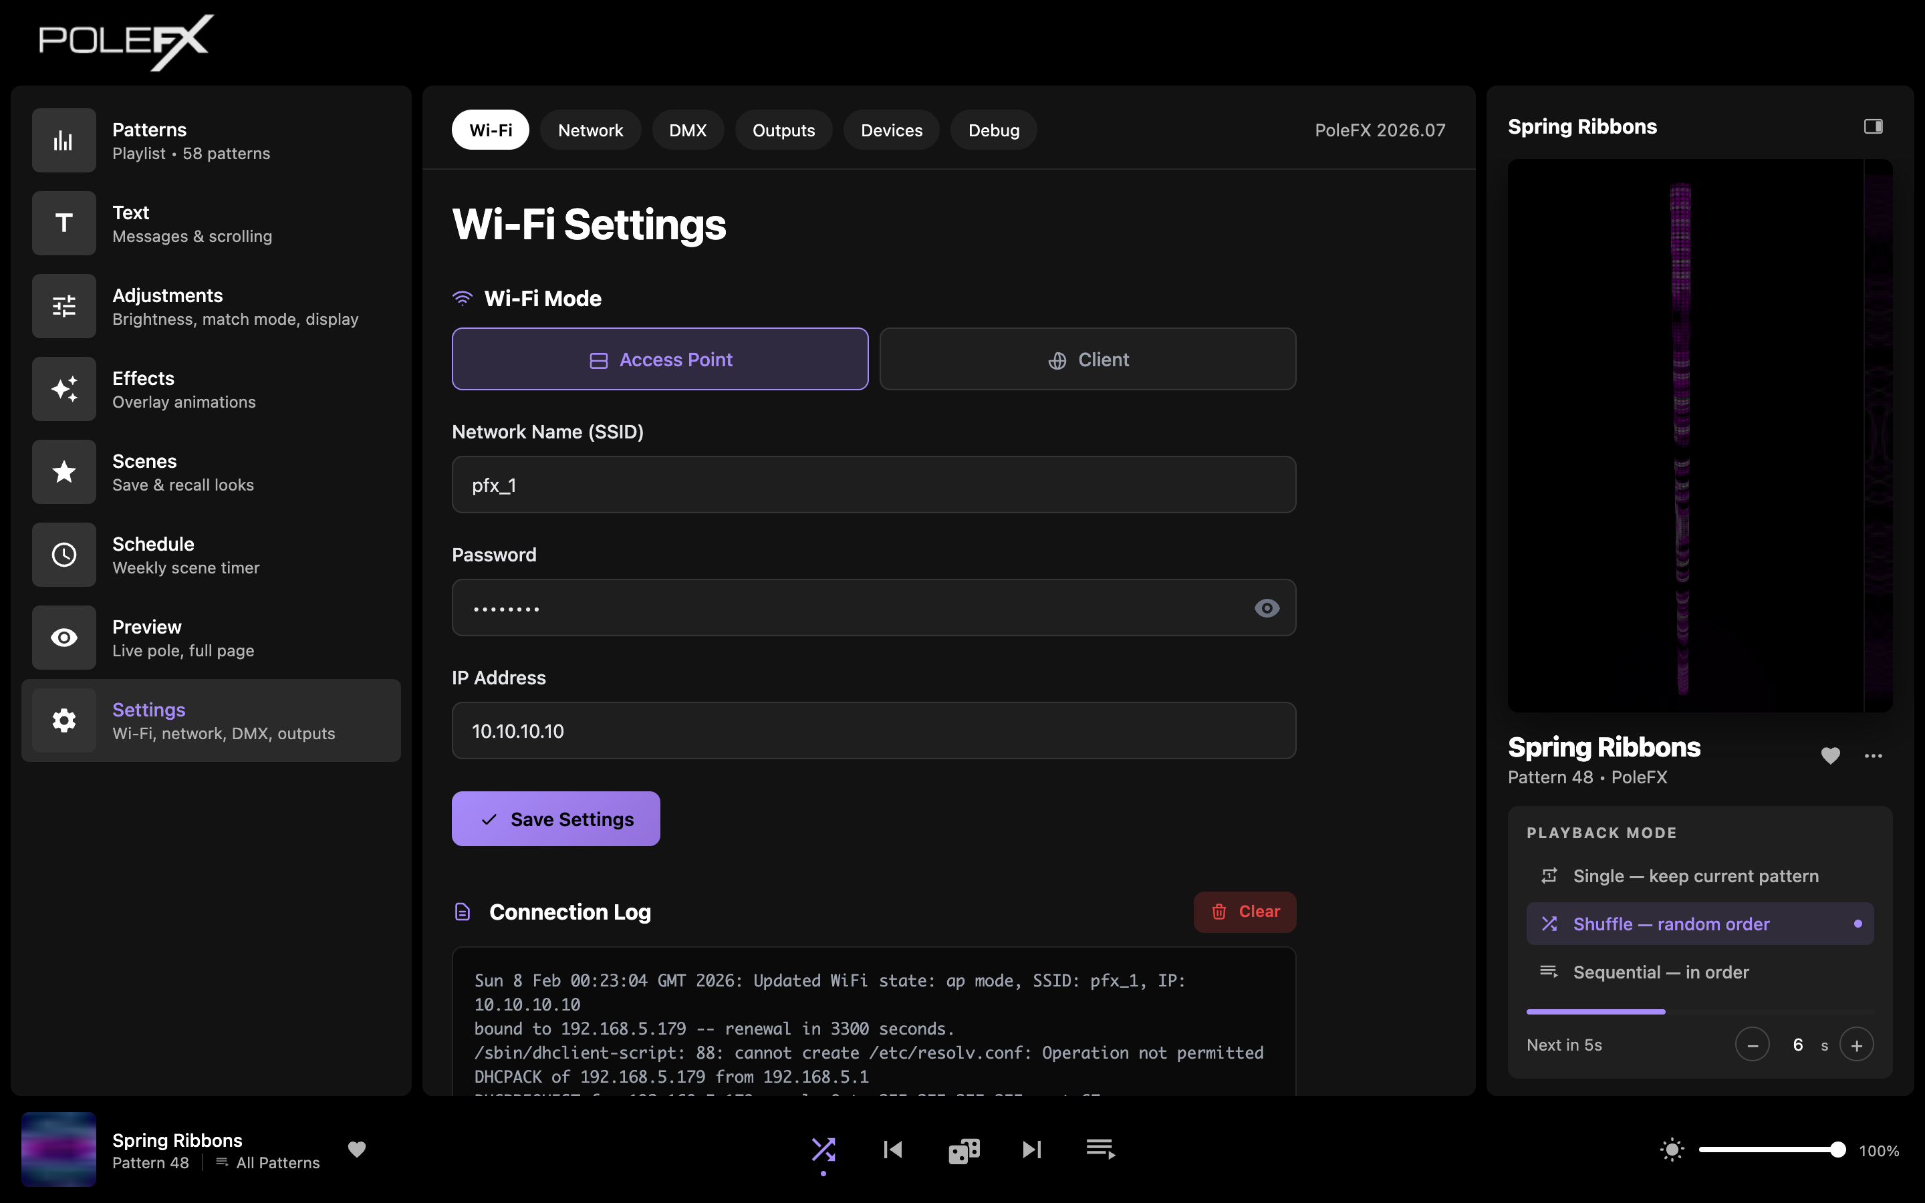Image resolution: width=1925 pixels, height=1203 pixels.
Task: Choose Shuffle random order mode
Action: coord(1699,924)
